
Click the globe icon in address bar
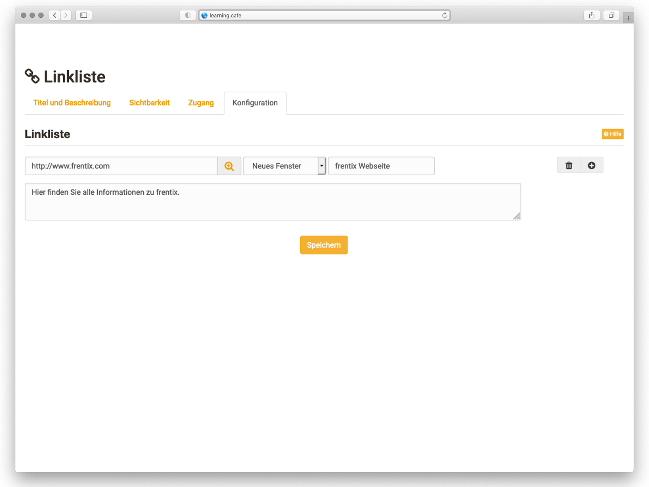(x=205, y=15)
